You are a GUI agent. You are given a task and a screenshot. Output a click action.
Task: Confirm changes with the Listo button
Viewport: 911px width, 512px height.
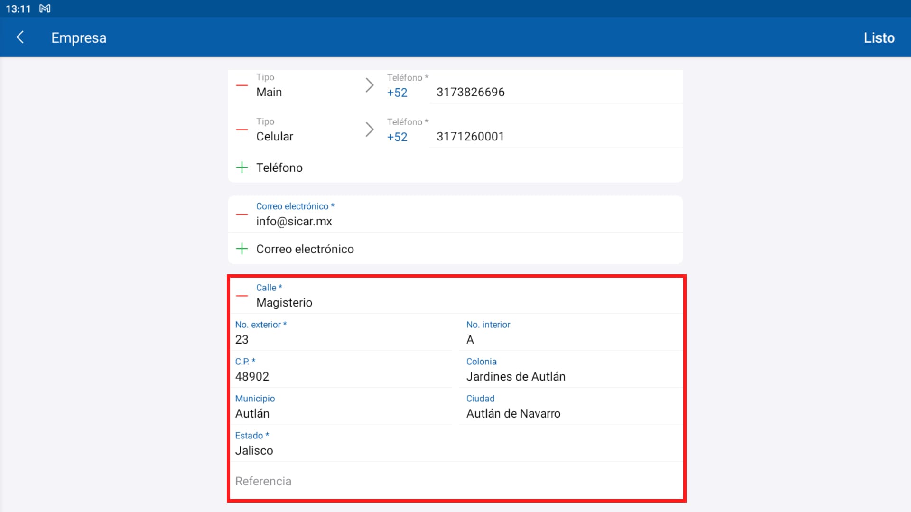tap(880, 38)
